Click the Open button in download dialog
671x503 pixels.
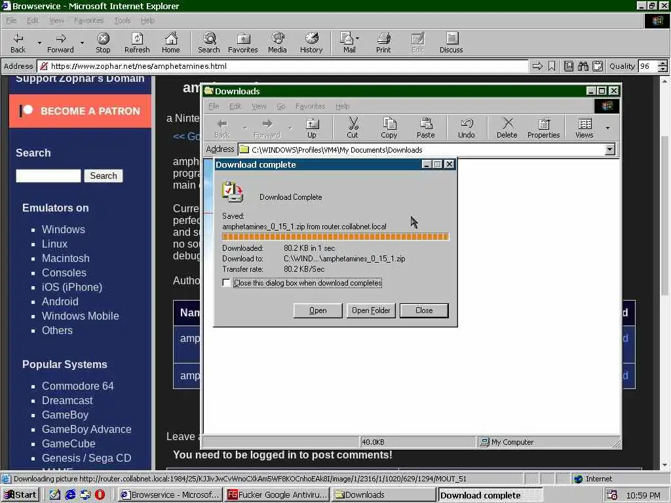[318, 310]
